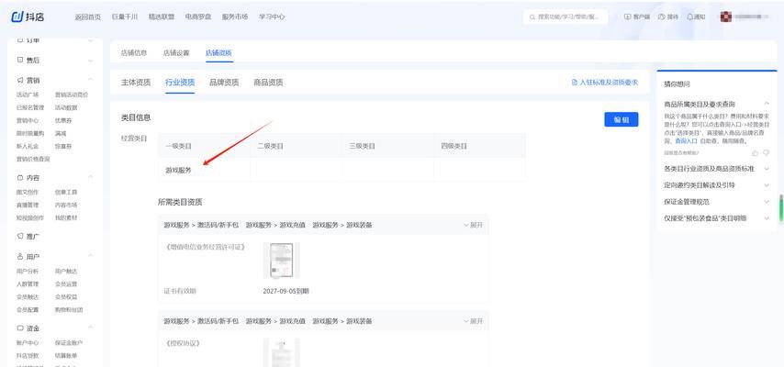Open 直播管理 in sidebar
The width and height of the screenshot is (784, 367).
click(x=28, y=205)
